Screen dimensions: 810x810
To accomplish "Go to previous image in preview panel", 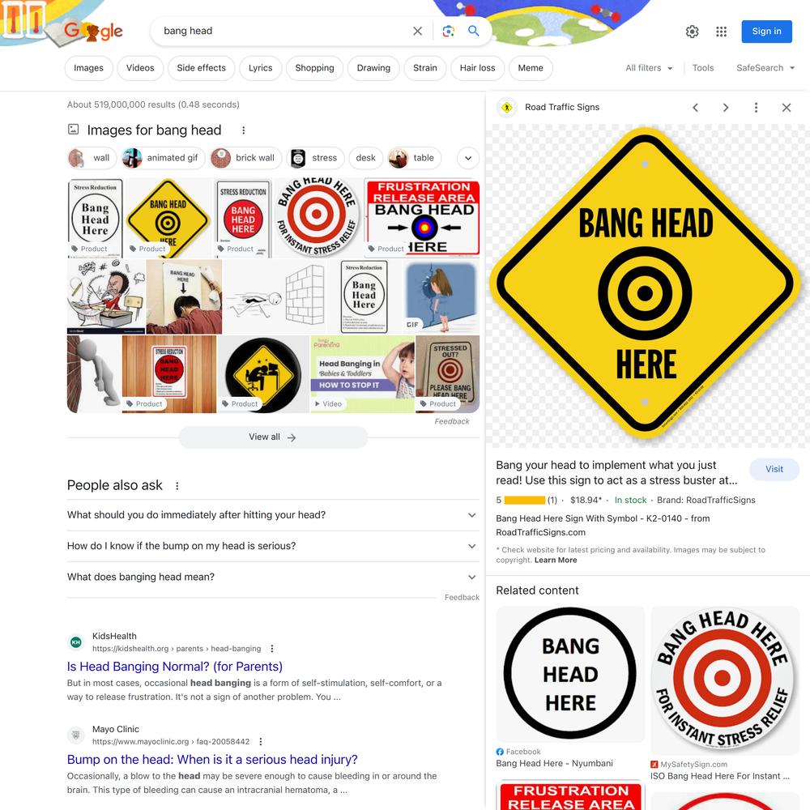I will [x=695, y=108].
